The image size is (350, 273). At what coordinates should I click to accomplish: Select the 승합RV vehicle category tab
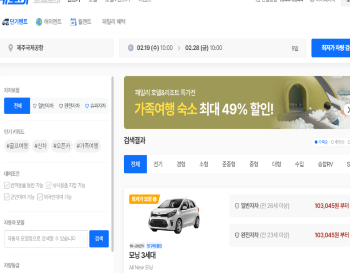tap(325, 164)
